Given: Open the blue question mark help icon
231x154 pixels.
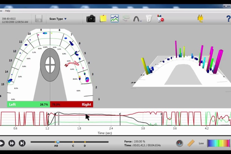Looking at the screenshot, I should coord(228,19).
